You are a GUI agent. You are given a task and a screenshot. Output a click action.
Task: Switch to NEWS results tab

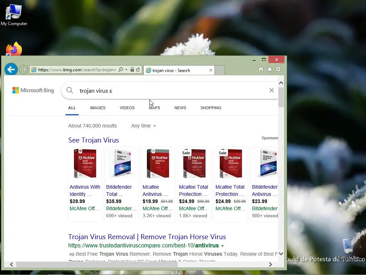click(x=180, y=108)
